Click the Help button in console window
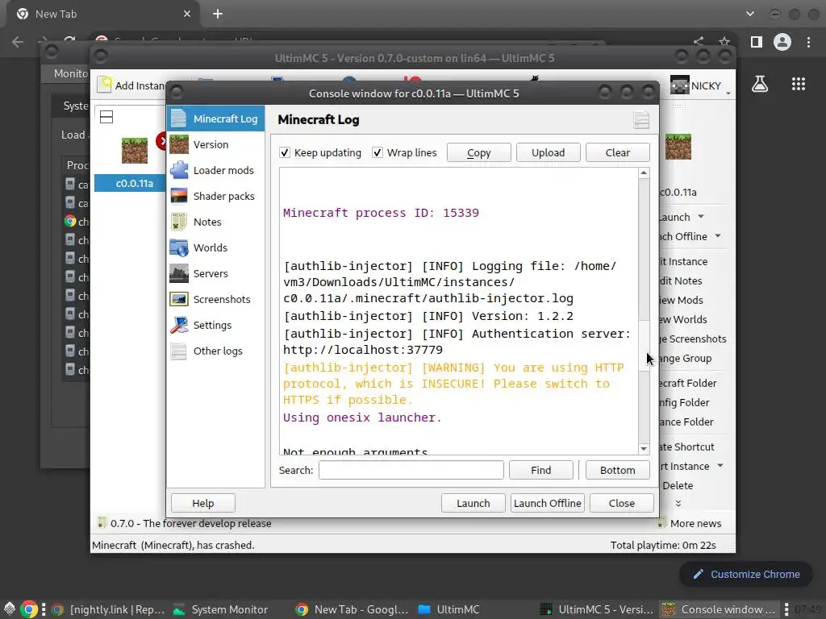This screenshot has height=619, width=826. tap(202, 503)
